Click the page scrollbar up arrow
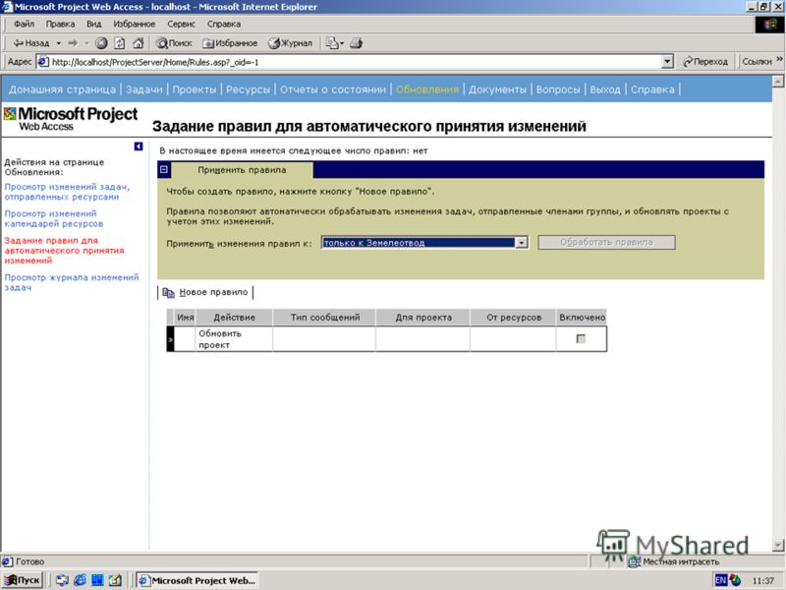The height and width of the screenshot is (590, 786). click(777, 82)
